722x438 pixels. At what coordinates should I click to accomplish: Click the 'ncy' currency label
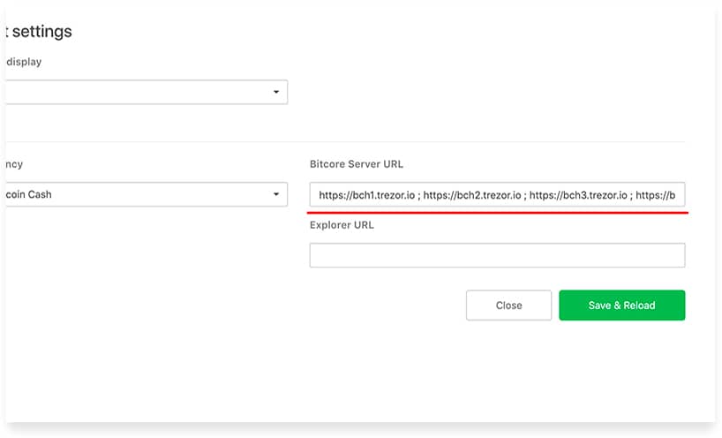click(14, 164)
